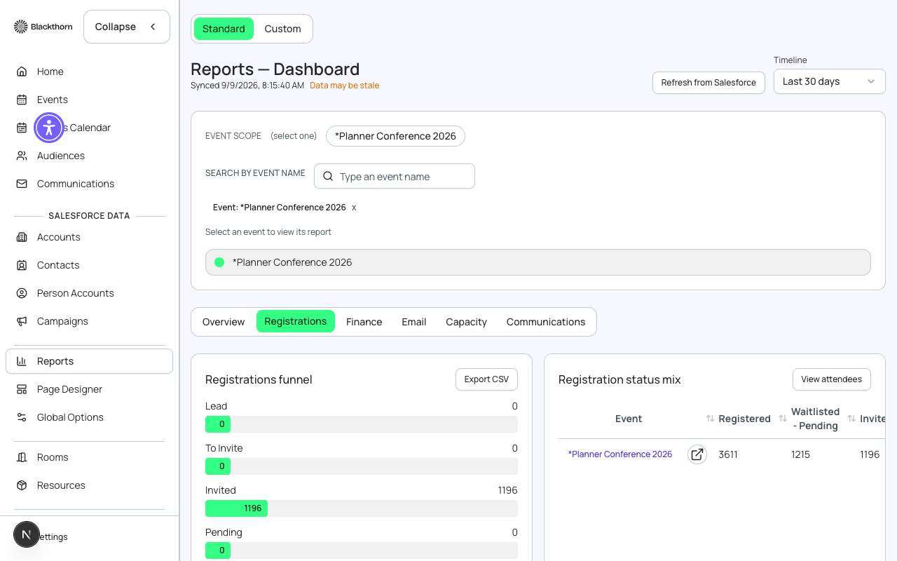Click the Registered value 3611
This screenshot has height=561, width=897.
(x=728, y=454)
